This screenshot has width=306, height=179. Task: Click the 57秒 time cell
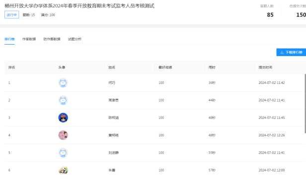click(212, 170)
